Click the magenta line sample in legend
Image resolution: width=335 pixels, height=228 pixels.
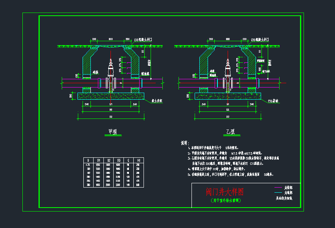278,188
